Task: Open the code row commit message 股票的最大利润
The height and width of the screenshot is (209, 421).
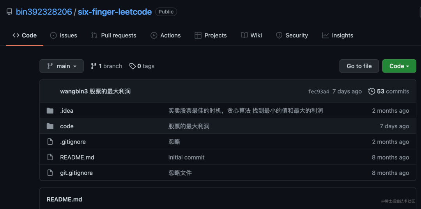Action: click(189, 126)
